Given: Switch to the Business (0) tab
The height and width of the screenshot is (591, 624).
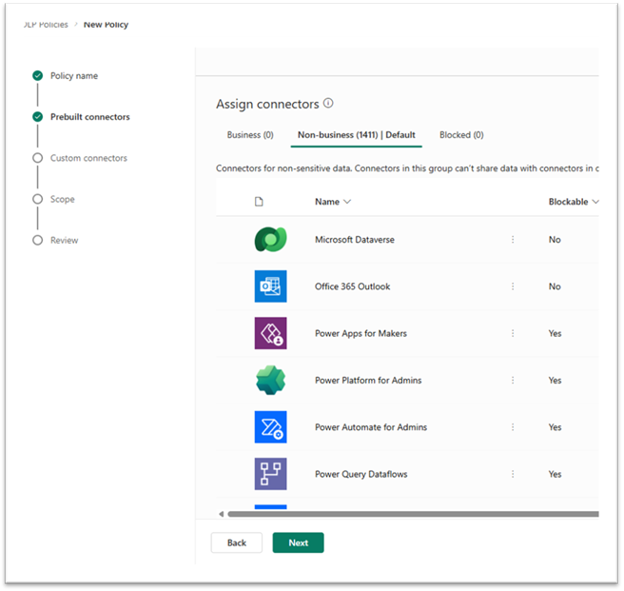Looking at the screenshot, I should [x=250, y=135].
